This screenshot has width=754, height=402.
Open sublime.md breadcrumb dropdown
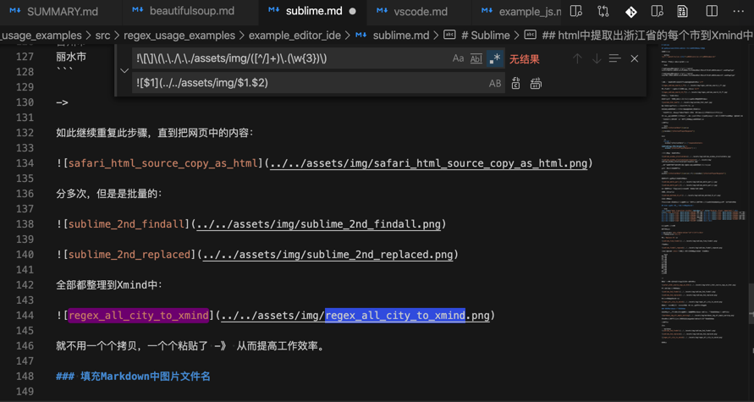401,36
